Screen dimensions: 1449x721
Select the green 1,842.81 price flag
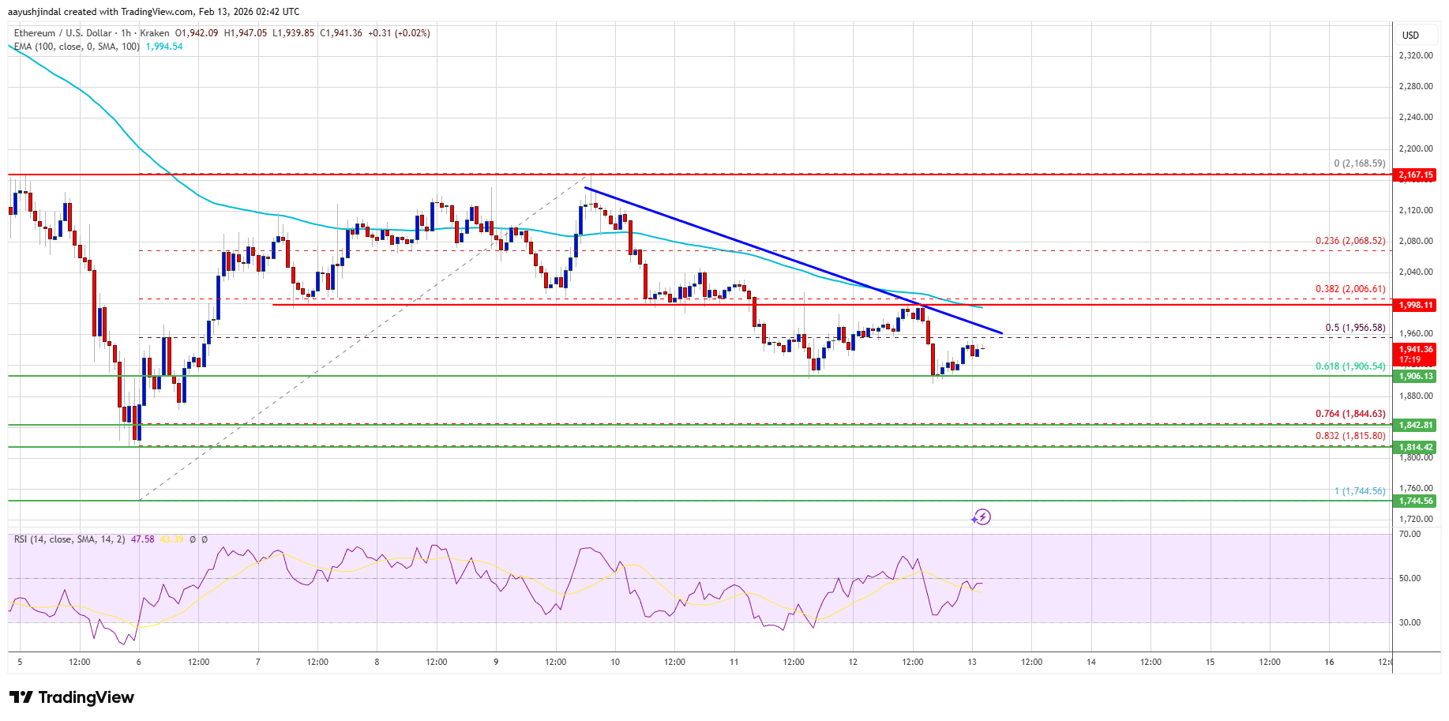[1416, 424]
